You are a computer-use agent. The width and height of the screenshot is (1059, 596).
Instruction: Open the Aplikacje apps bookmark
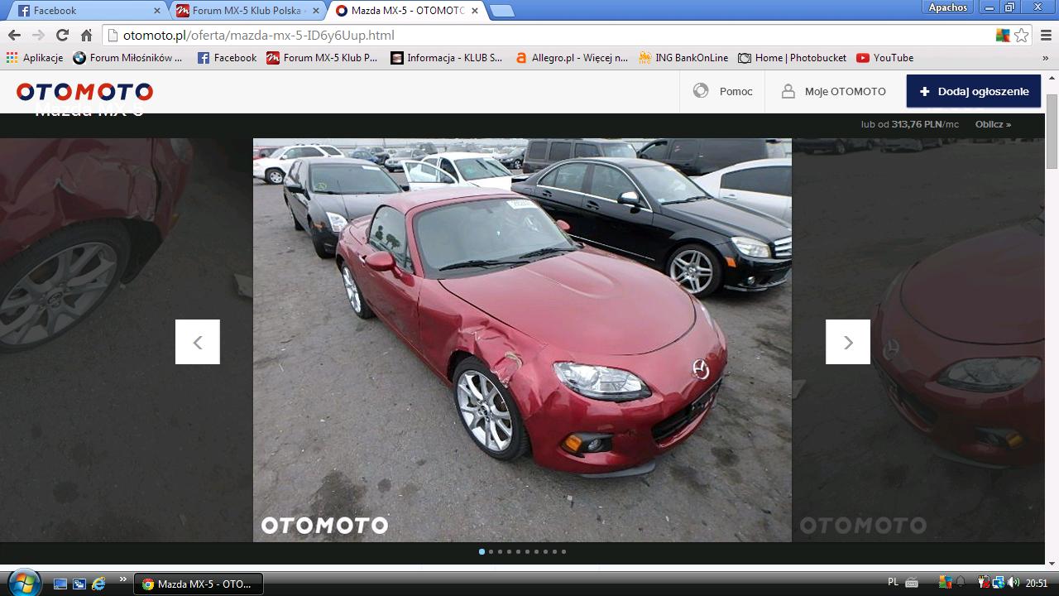click(x=35, y=58)
